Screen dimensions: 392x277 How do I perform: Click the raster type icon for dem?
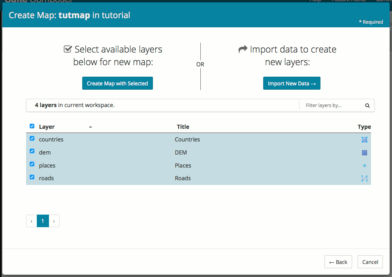(x=364, y=153)
